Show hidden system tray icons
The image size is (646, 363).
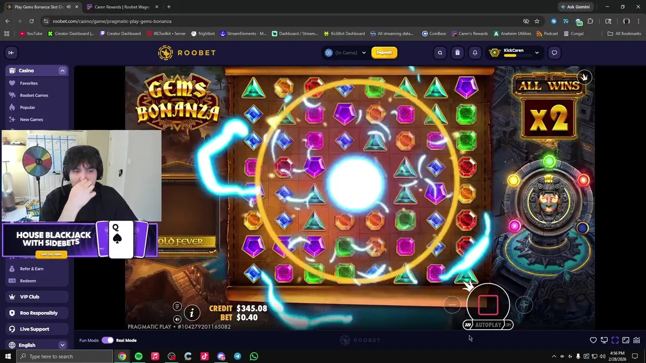coord(554,356)
